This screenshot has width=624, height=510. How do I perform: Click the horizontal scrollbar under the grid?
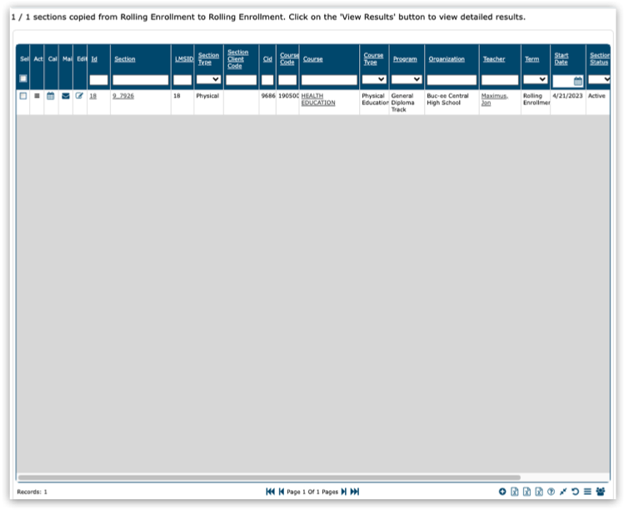(x=268, y=477)
